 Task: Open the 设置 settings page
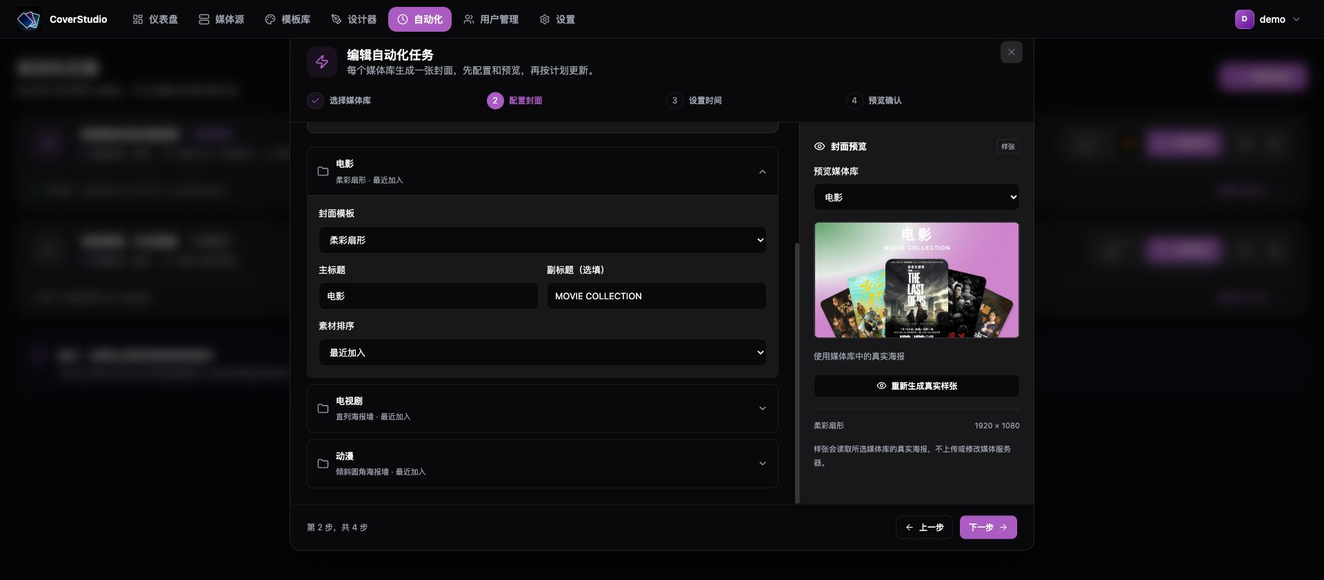point(557,19)
